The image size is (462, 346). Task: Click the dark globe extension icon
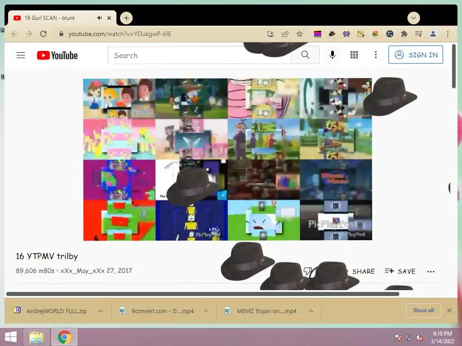tap(390, 34)
